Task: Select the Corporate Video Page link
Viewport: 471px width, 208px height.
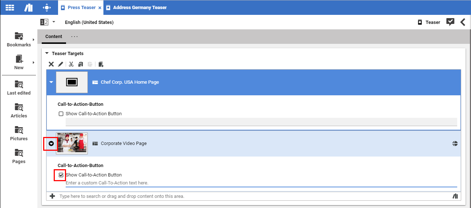Action: click(124, 143)
